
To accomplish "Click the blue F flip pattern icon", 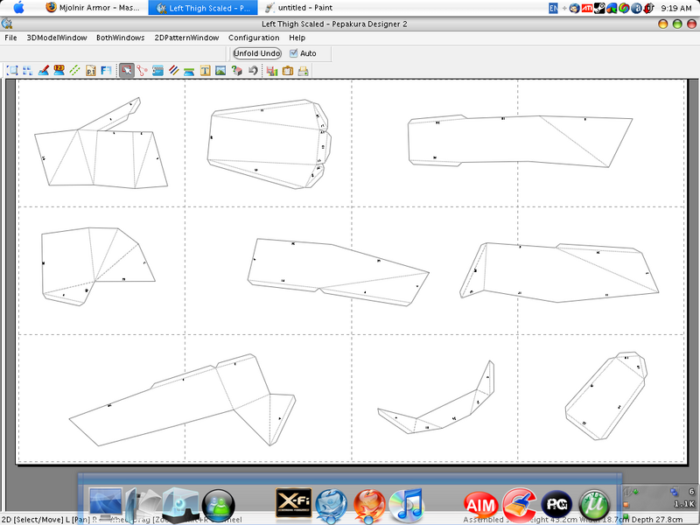I will [106, 70].
